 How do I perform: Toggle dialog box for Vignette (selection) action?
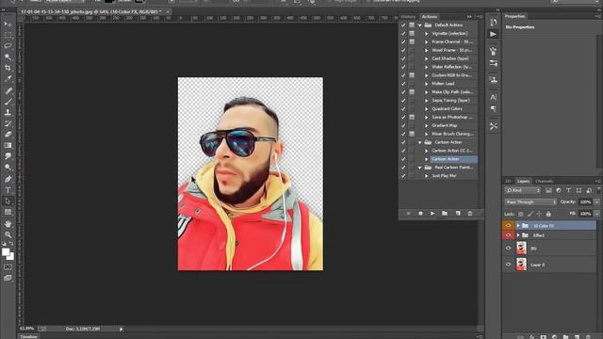(412, 34)
